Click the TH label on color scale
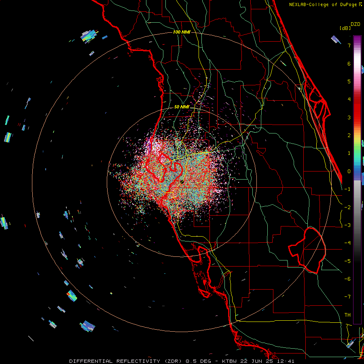Image resolution: width=364 pixels, height=364 pixels. pyautogui.click(x=347, y=315)
